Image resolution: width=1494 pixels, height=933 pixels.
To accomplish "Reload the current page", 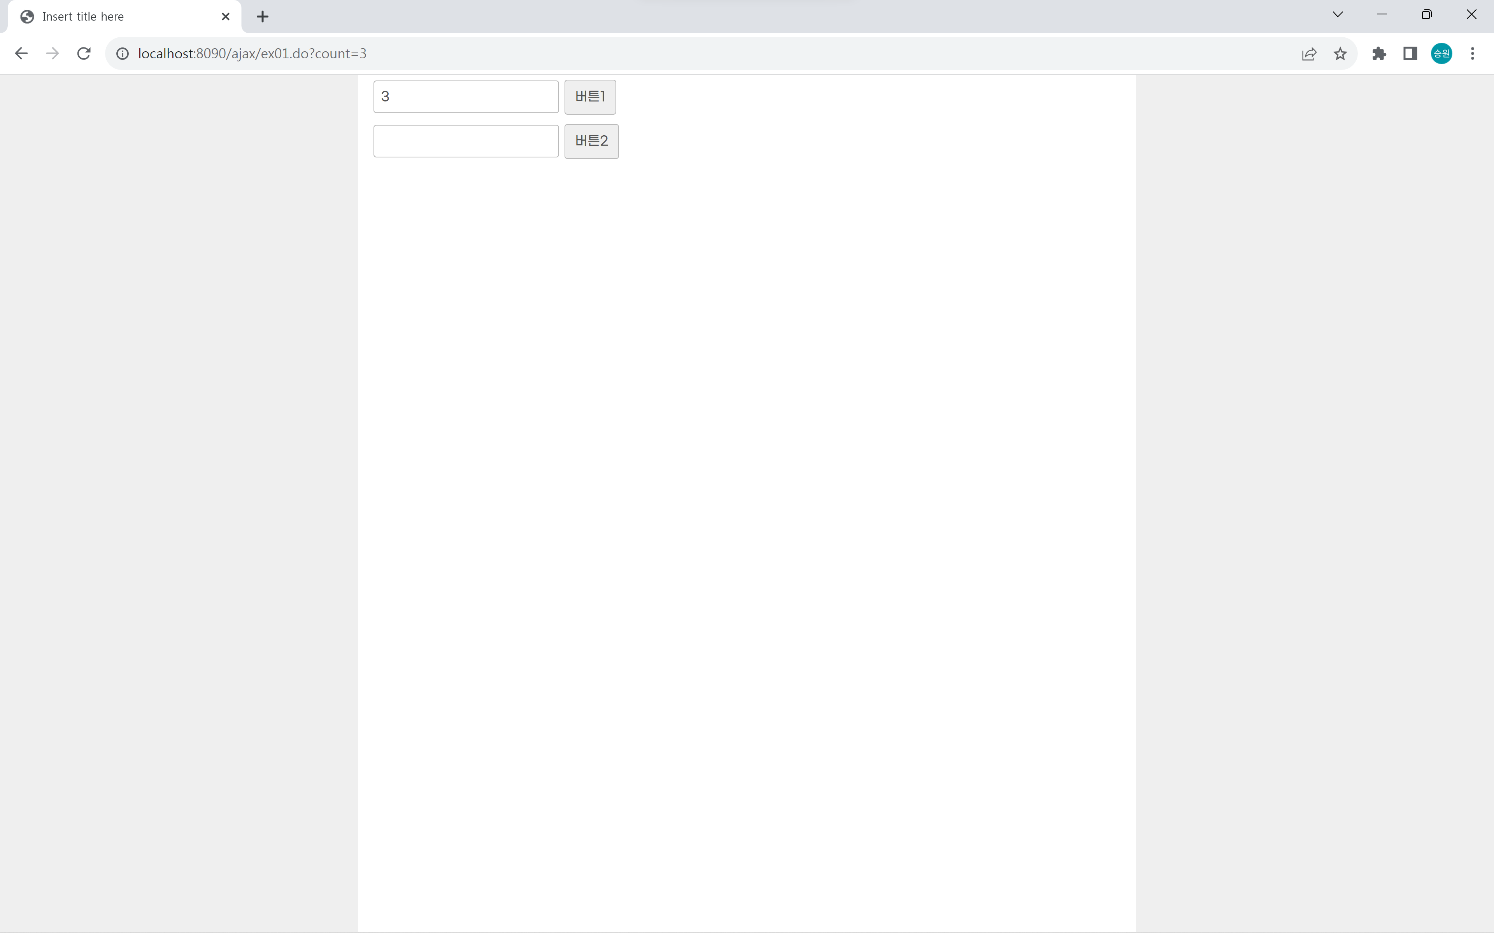I will click(84, 54).
